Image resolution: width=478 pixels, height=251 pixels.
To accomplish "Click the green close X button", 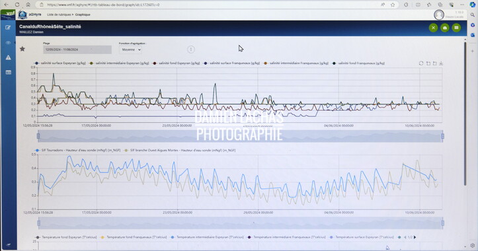I will [x=433, y=28].
